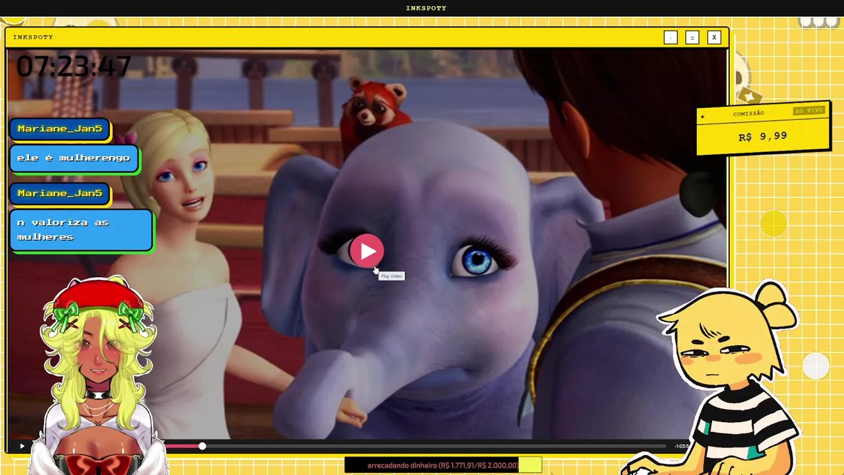
Task: Click the COMISSÃO R$ 9,99 card
Action: pyautogui.click(x=763, y=128)
